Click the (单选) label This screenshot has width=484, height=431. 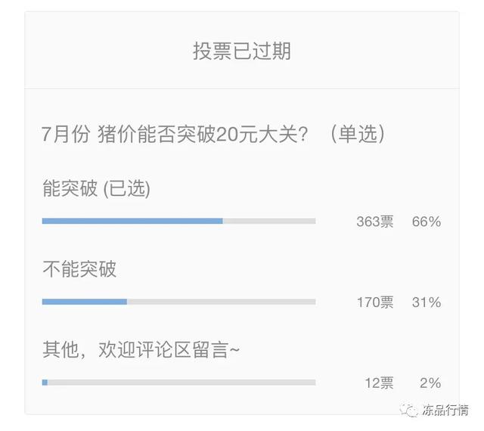(x=358, y=134)
